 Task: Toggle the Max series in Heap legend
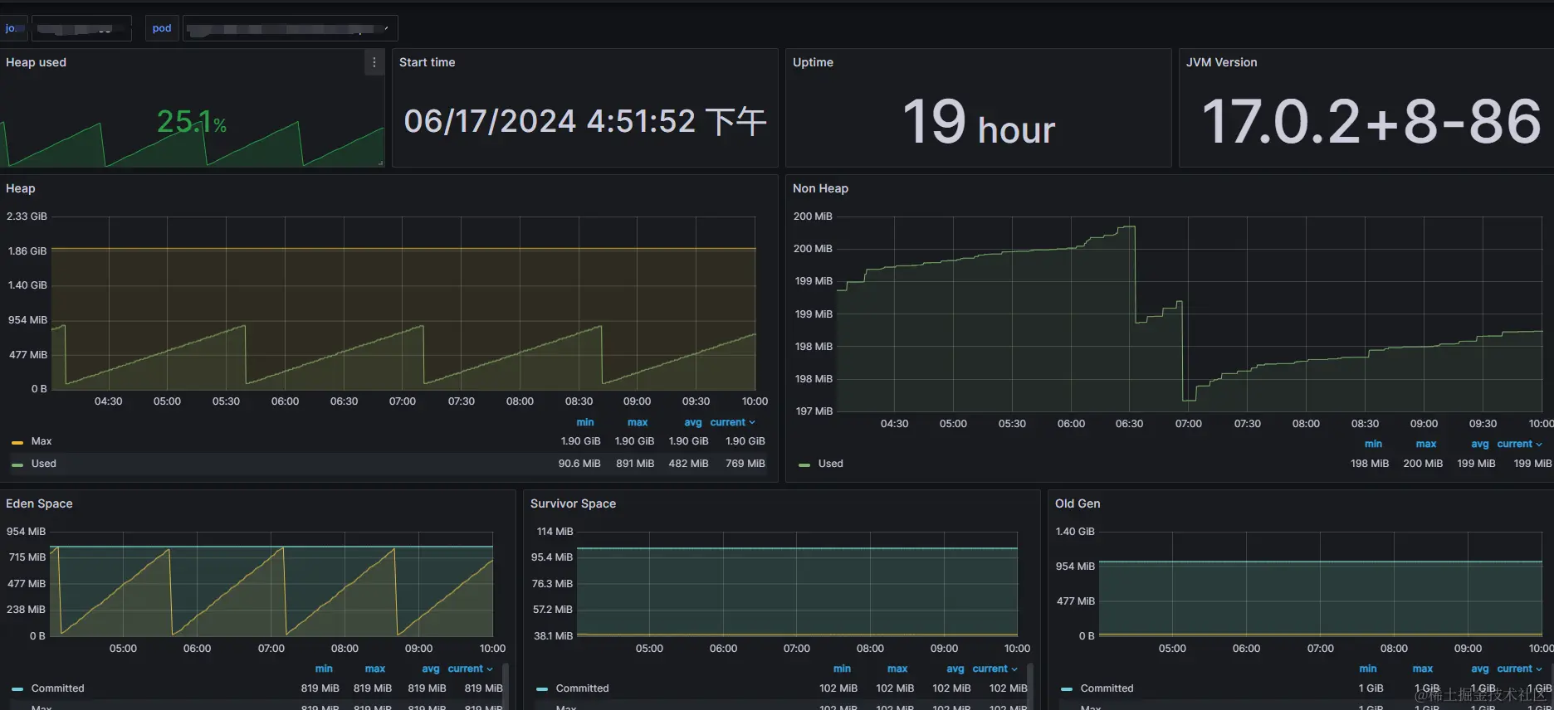tap(42, 441)
